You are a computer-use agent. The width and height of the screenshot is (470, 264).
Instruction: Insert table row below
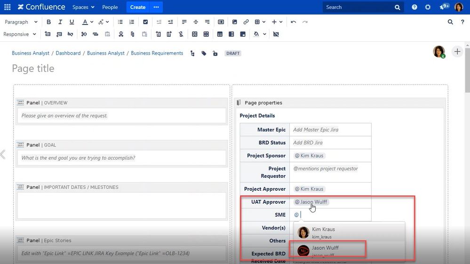tap(59, 34)
